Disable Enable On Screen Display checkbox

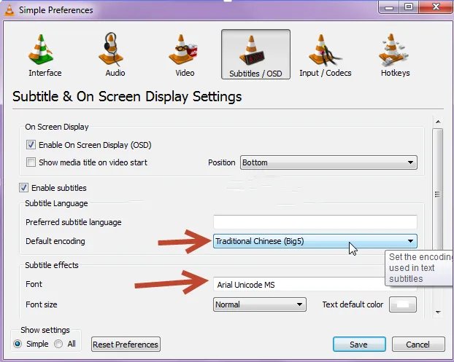point(31,145)
